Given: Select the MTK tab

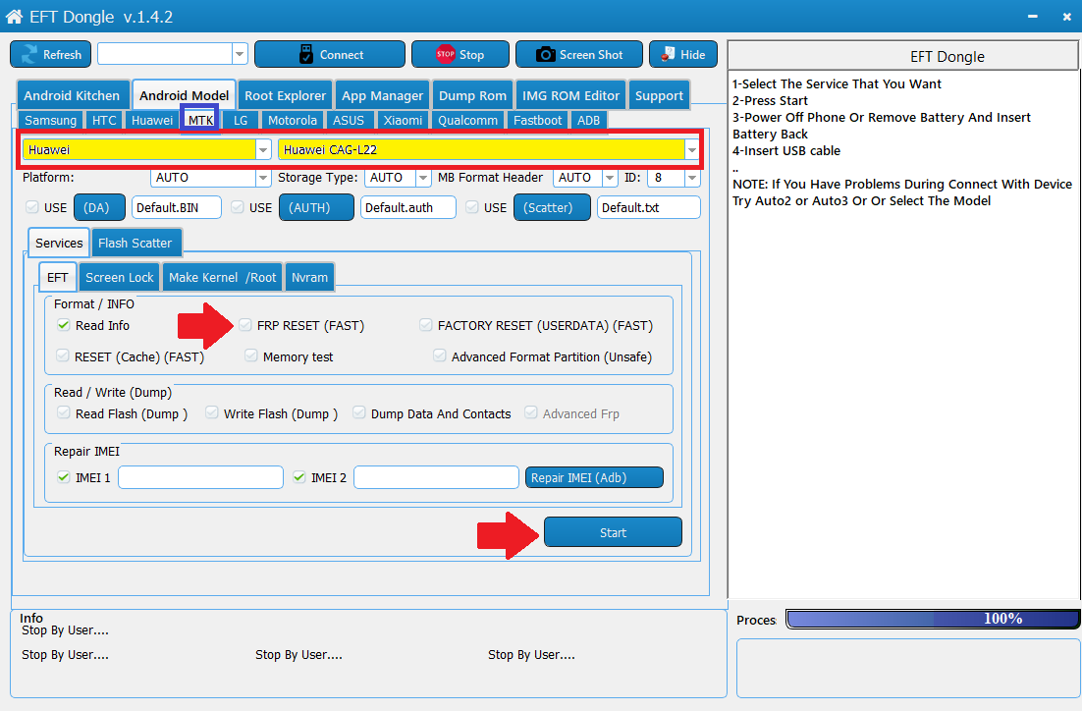Looking at the screenshot, I should (x=201, y=120).
